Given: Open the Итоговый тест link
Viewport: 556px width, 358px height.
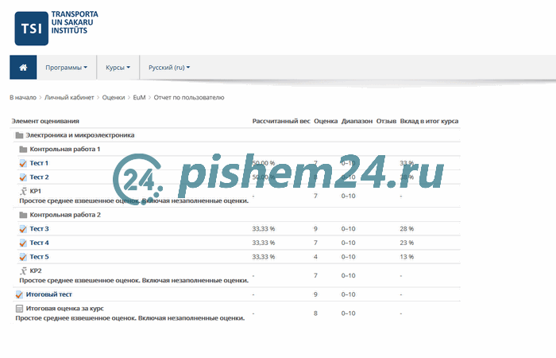Looking at the screenshot, I should point(48,294).
